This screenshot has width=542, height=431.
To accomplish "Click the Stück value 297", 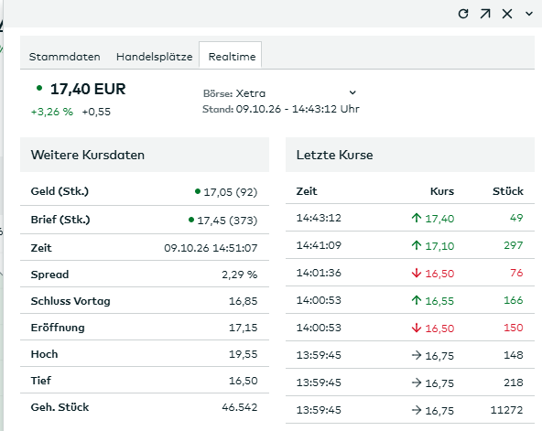I will click(x=514, y=245).
